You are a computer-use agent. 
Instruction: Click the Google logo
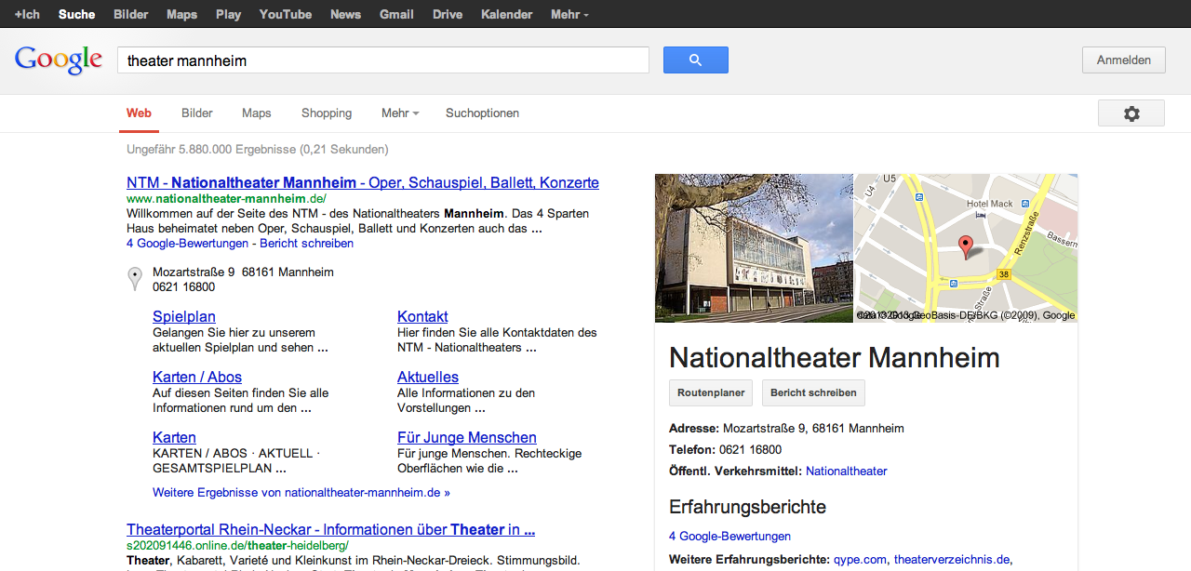click(59, 60)
